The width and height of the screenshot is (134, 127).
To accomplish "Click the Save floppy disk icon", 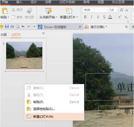I will (x=7, y=26).
